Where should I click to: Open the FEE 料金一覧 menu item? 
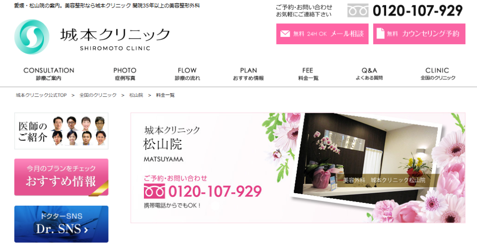point(308,74)
